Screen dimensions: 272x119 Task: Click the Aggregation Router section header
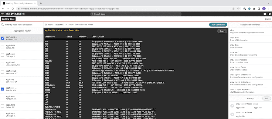(x=22, y=31)
